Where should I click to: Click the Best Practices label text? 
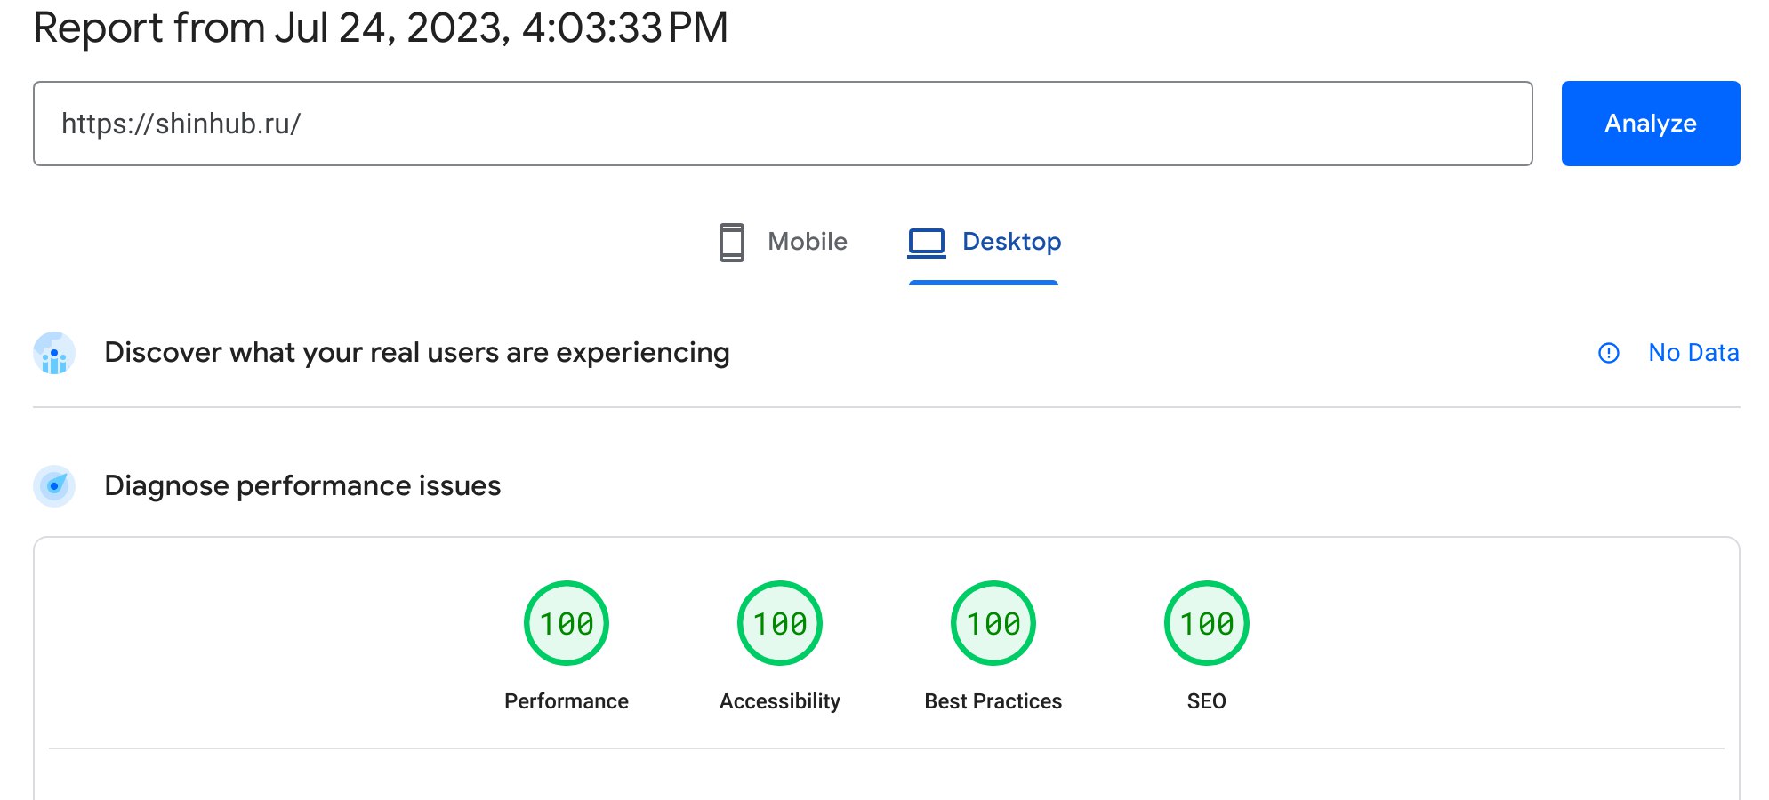pos(993,701)
